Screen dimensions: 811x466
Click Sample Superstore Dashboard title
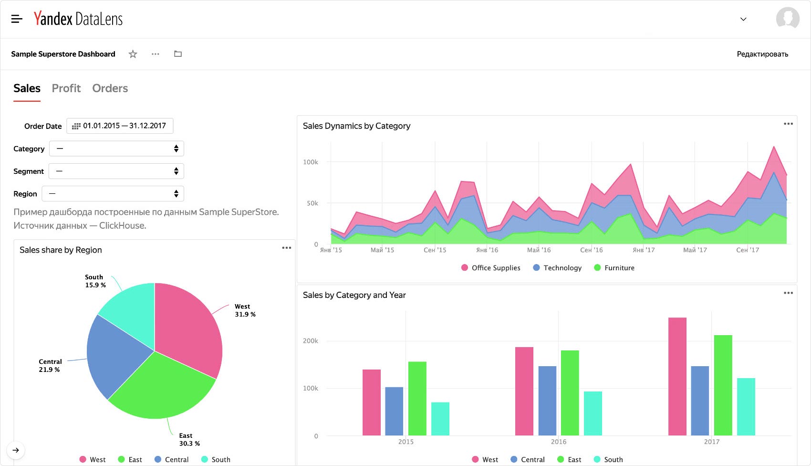click(63, 54)
